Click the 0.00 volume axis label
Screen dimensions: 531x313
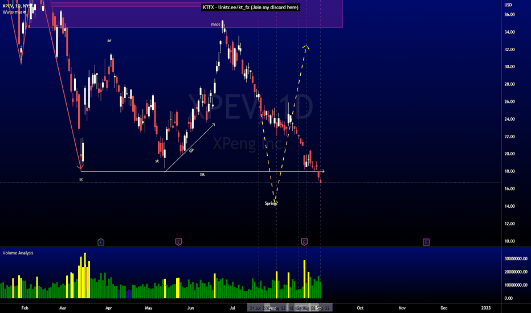(x=508, y=298)
